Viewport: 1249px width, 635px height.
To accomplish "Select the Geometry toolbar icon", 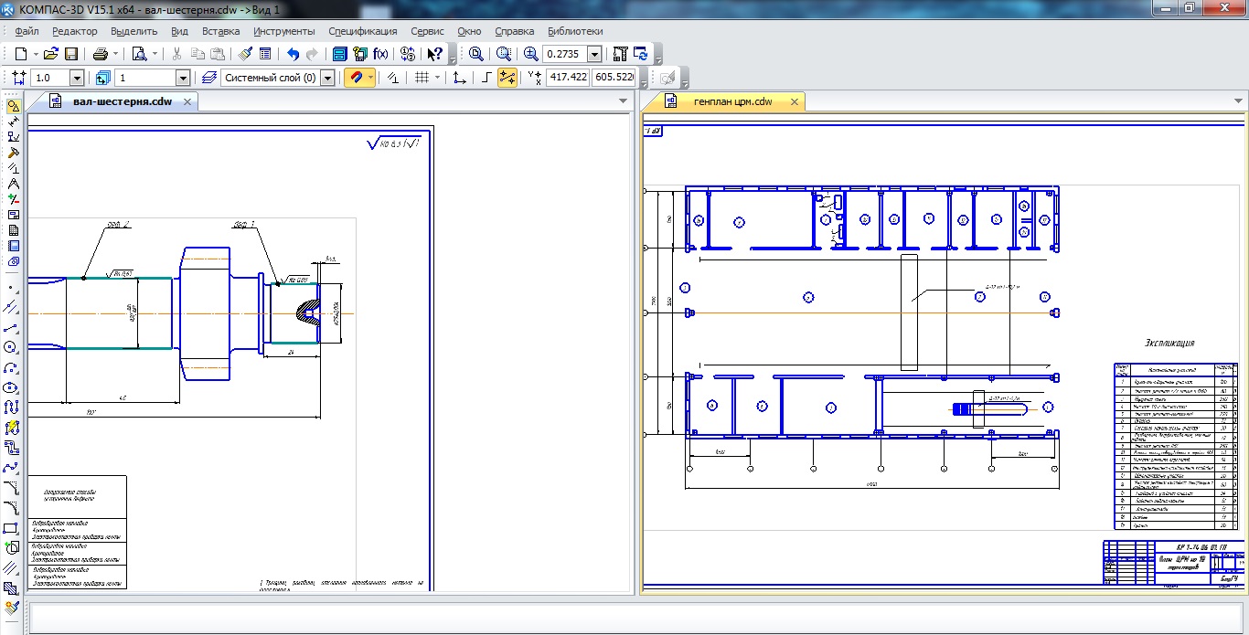I will click(13, 106).
